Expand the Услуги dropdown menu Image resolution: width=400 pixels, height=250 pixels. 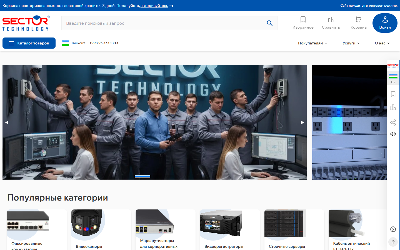click(351, 43)
